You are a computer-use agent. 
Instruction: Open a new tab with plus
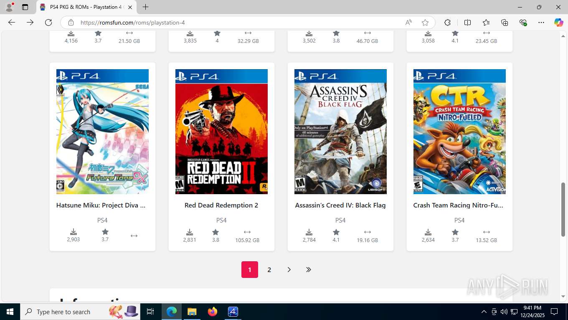(x=145, y=7)
